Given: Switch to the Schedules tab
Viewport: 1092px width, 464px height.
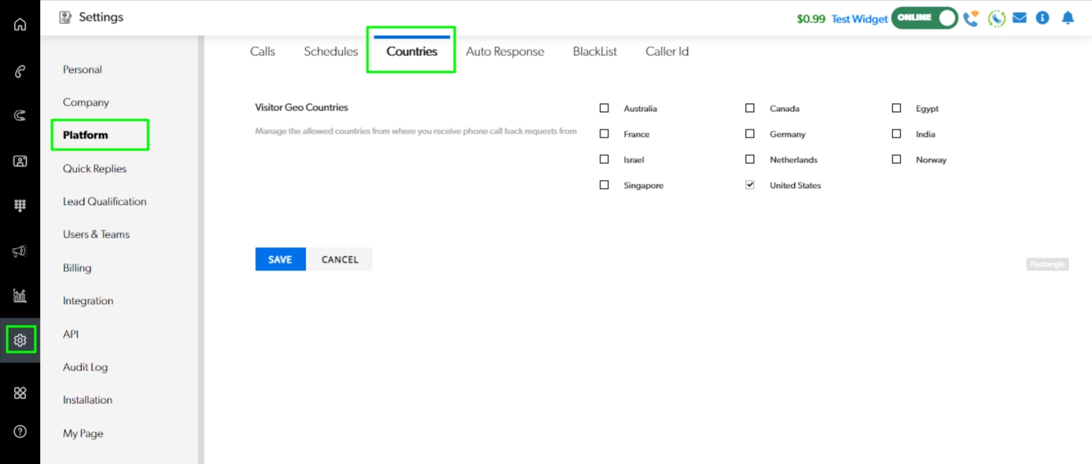Looking at the screenshot, I should click(331, 51).
